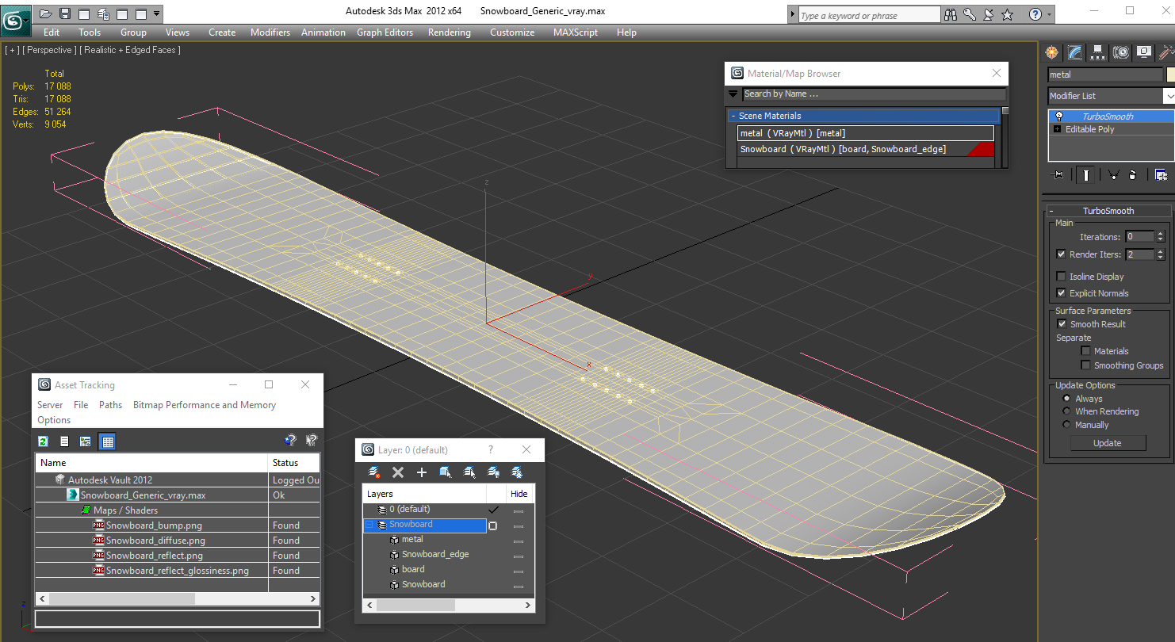The image size is (1175, 642).
Task: Click the object color swatch beside metal
Action: point(1171,75)
